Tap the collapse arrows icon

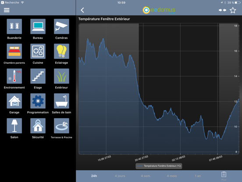(222, 10)
